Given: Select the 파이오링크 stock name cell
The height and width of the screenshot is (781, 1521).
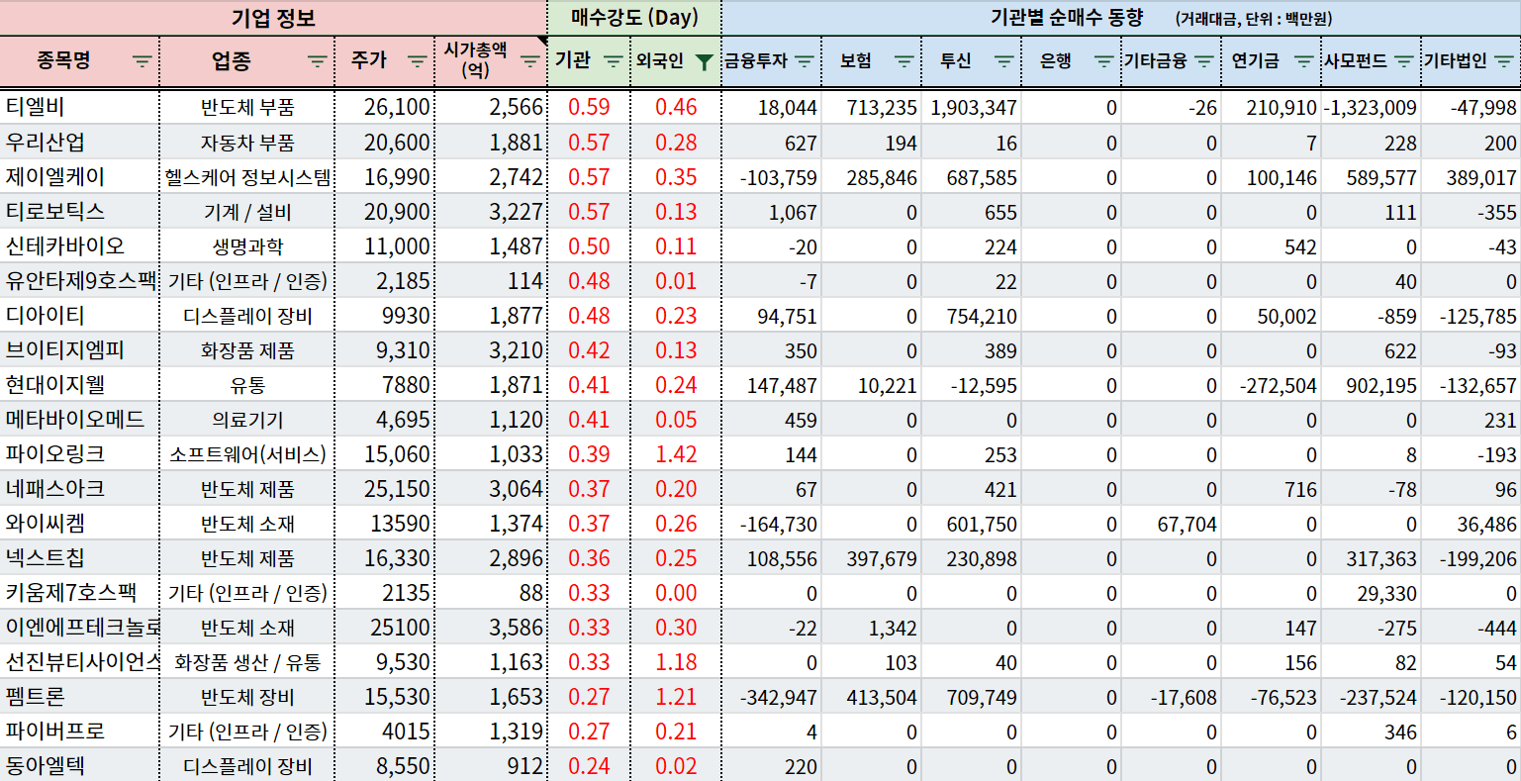Looking at the screenshot, I should (79, 453).
